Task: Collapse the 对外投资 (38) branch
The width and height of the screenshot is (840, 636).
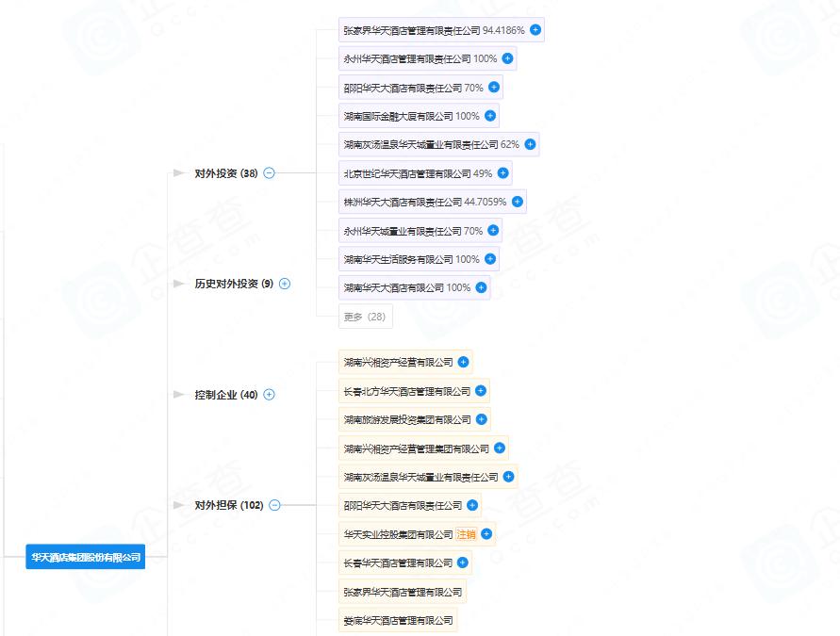Action: pos(270,173)
